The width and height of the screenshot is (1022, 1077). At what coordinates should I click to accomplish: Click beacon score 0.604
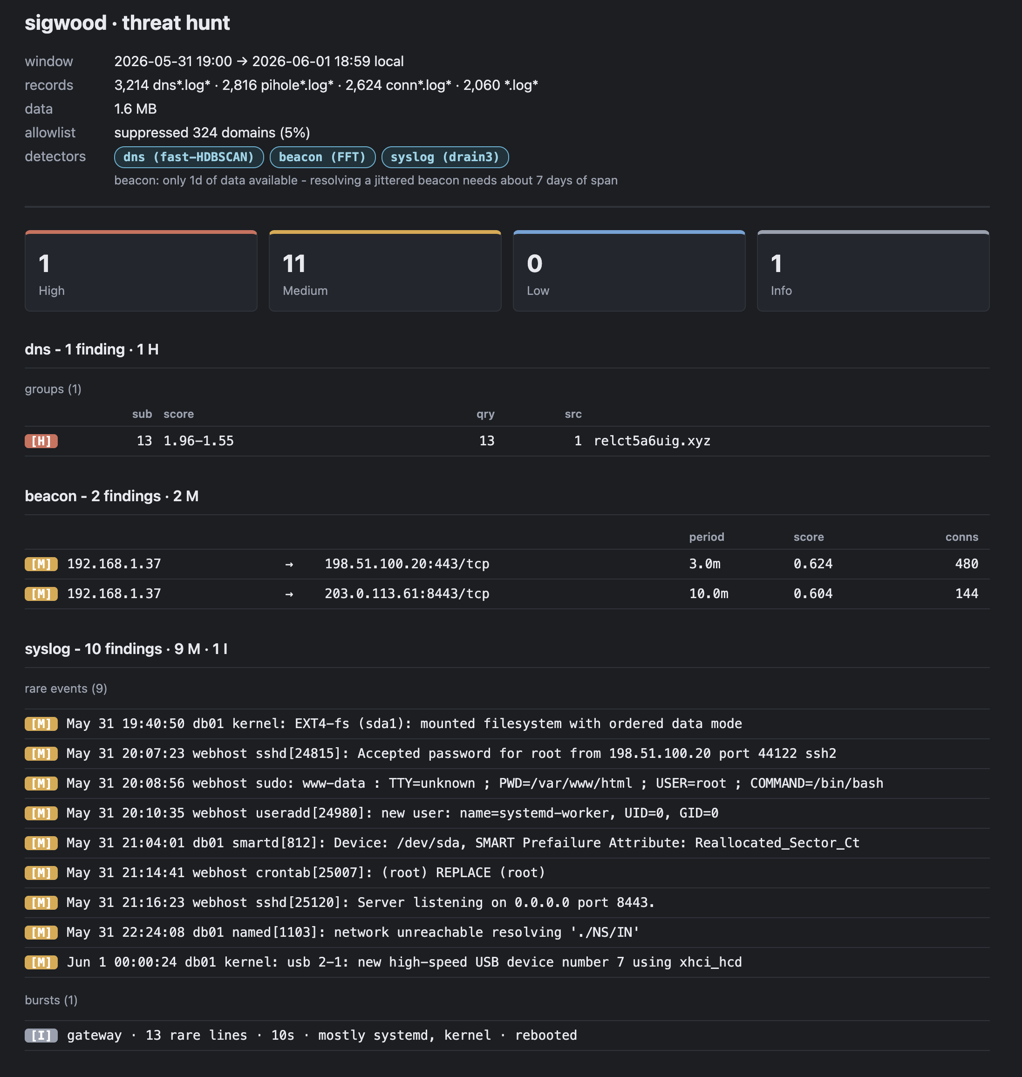813,594
